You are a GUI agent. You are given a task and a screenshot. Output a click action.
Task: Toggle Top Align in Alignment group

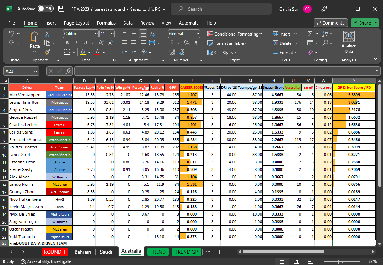click(125, 34)
